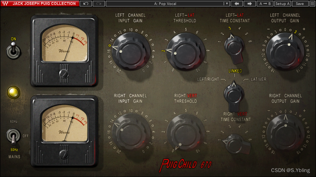Toggle the MAINS 60Hz/50Hz switch

[x=13, y=137]
